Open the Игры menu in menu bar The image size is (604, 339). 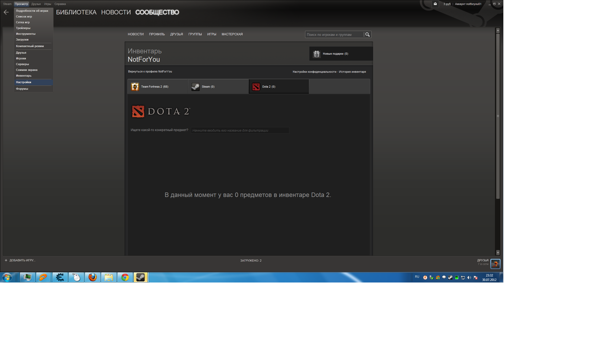point(47,4)
